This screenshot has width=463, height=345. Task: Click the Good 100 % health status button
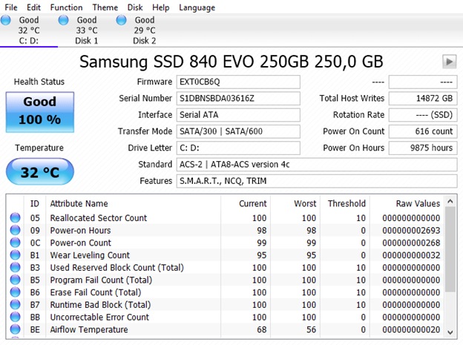tap(40, 112)
